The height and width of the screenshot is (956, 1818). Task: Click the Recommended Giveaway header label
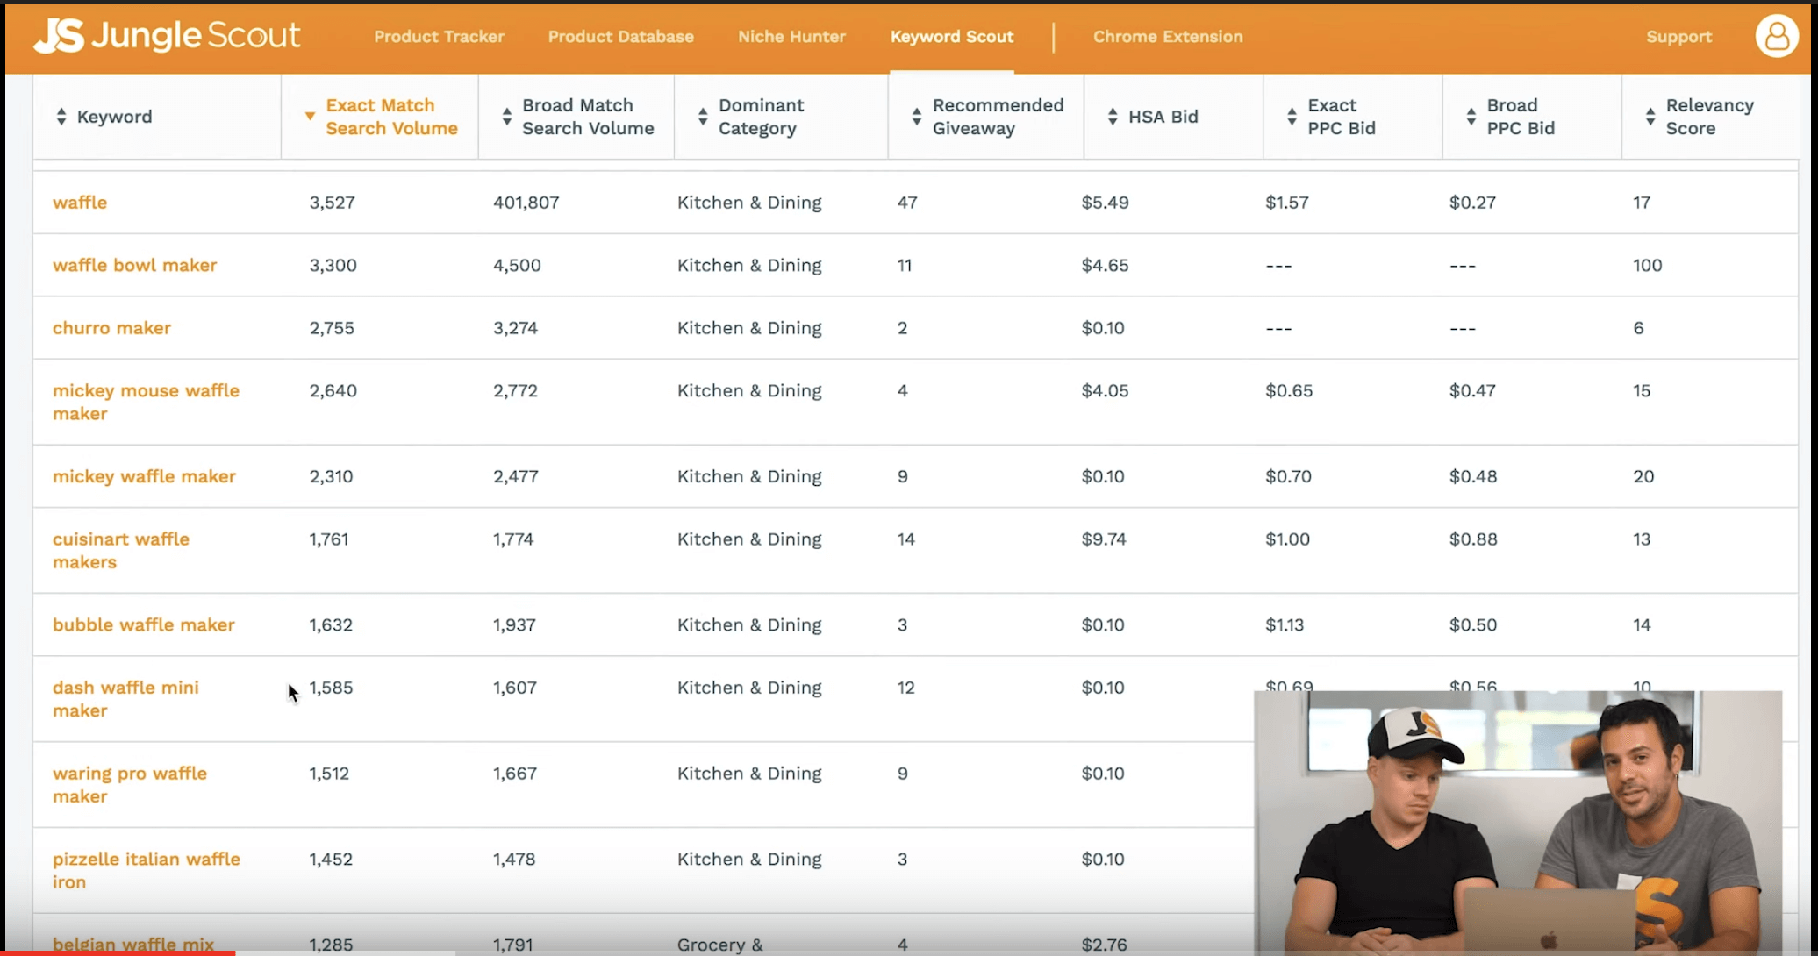[x=998, y=117]
